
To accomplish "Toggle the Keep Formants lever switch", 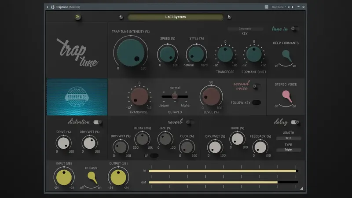I will [x=287, y=56].
